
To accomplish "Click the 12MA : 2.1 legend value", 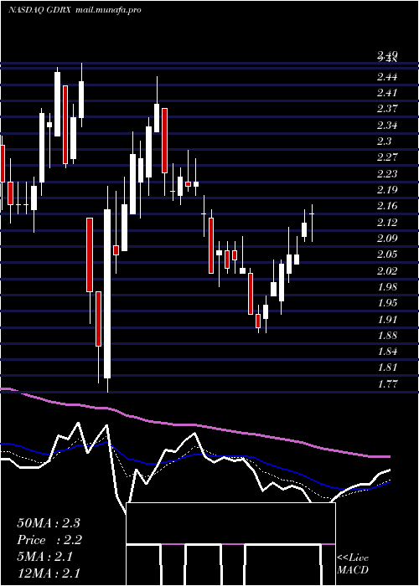I will click(x=49, y=573).
